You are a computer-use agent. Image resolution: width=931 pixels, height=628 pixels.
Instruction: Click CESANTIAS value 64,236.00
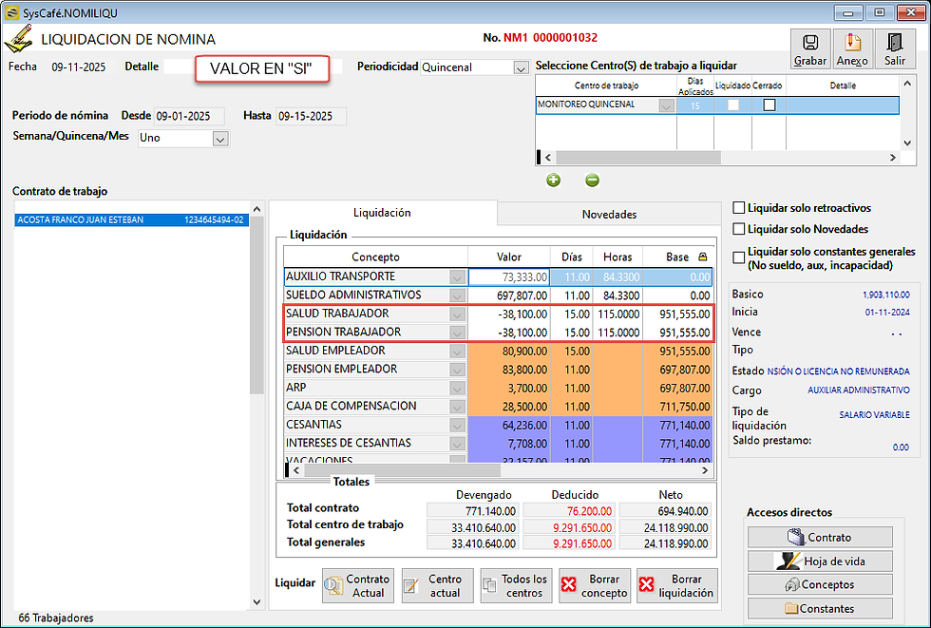509,425
